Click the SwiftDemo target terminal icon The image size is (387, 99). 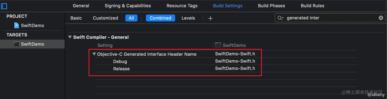click(x=17, y=44)
